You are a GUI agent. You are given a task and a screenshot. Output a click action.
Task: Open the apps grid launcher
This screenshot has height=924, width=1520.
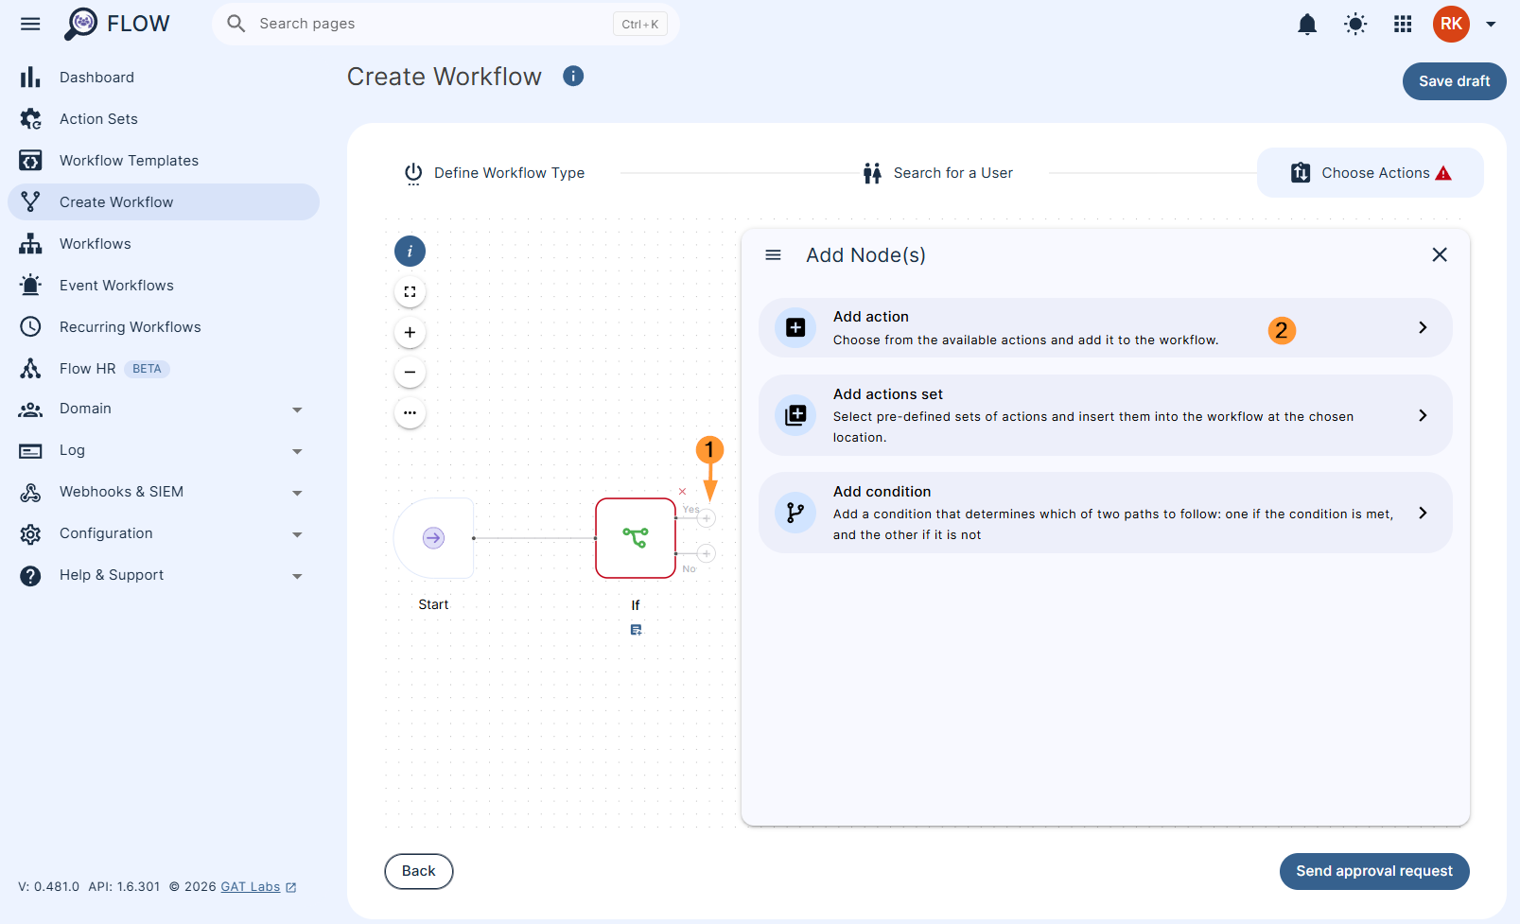(x=1403, y=24)
